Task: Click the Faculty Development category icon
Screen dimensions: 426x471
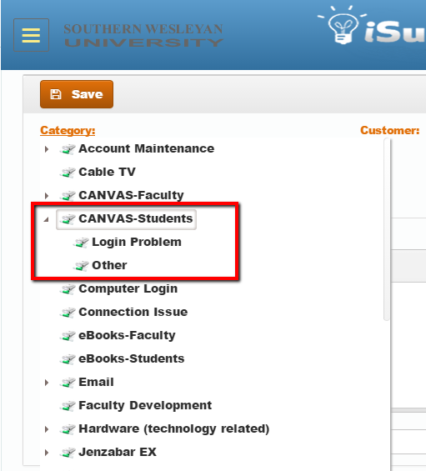Action: [68, 406]
